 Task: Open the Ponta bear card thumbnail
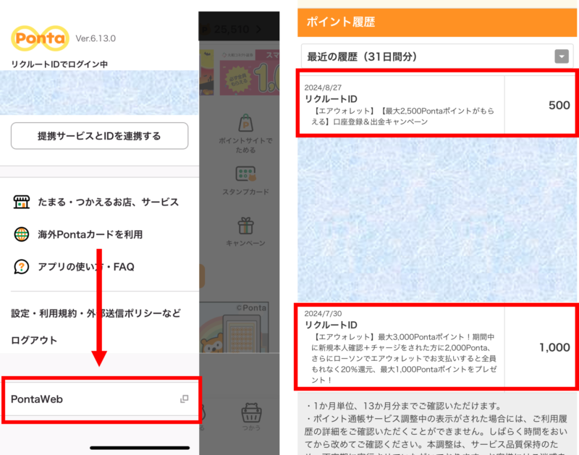click(234, 327)
